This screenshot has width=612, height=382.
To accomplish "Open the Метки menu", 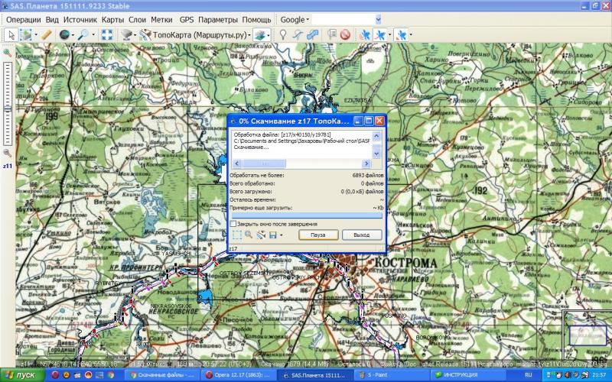I will (161, 18).
